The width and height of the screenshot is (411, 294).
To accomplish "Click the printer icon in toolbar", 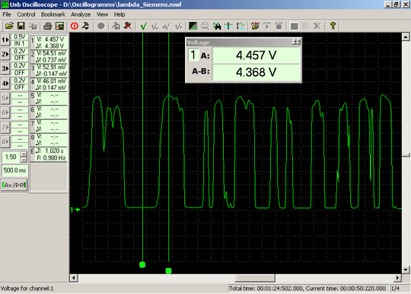I will tap(48, 26).
